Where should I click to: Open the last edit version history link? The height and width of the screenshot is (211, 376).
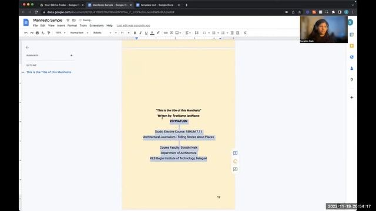coord(133,26)
